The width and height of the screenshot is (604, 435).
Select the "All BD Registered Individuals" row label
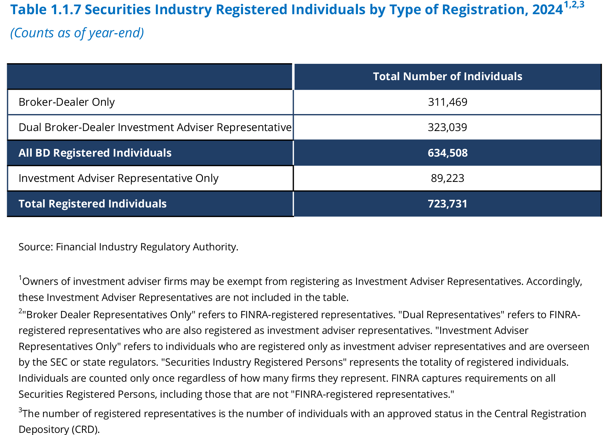(95, 153)
